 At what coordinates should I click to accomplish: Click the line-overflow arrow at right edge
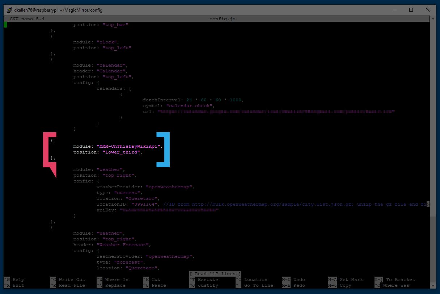[x=428, y=205]
